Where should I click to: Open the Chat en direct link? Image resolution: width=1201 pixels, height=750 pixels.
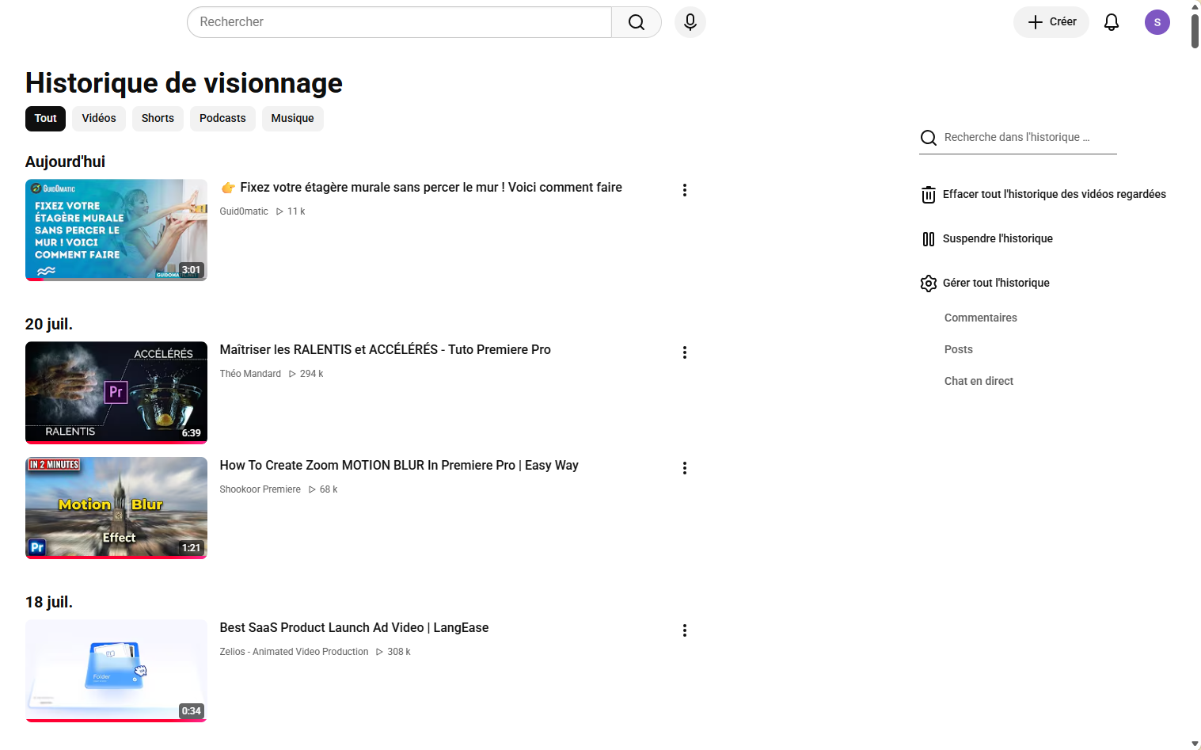[x=979, y=381]
